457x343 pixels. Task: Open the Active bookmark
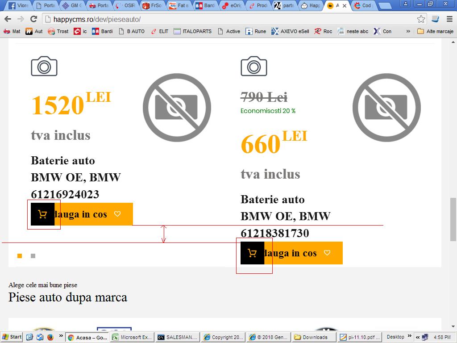229,31
